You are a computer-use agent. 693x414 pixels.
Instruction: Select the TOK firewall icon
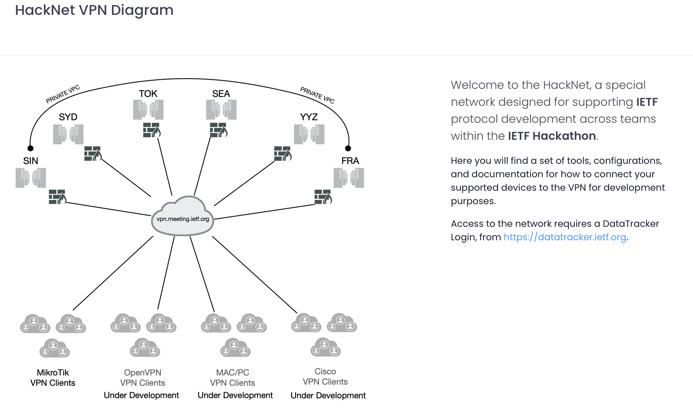click(x=151, y=131)
